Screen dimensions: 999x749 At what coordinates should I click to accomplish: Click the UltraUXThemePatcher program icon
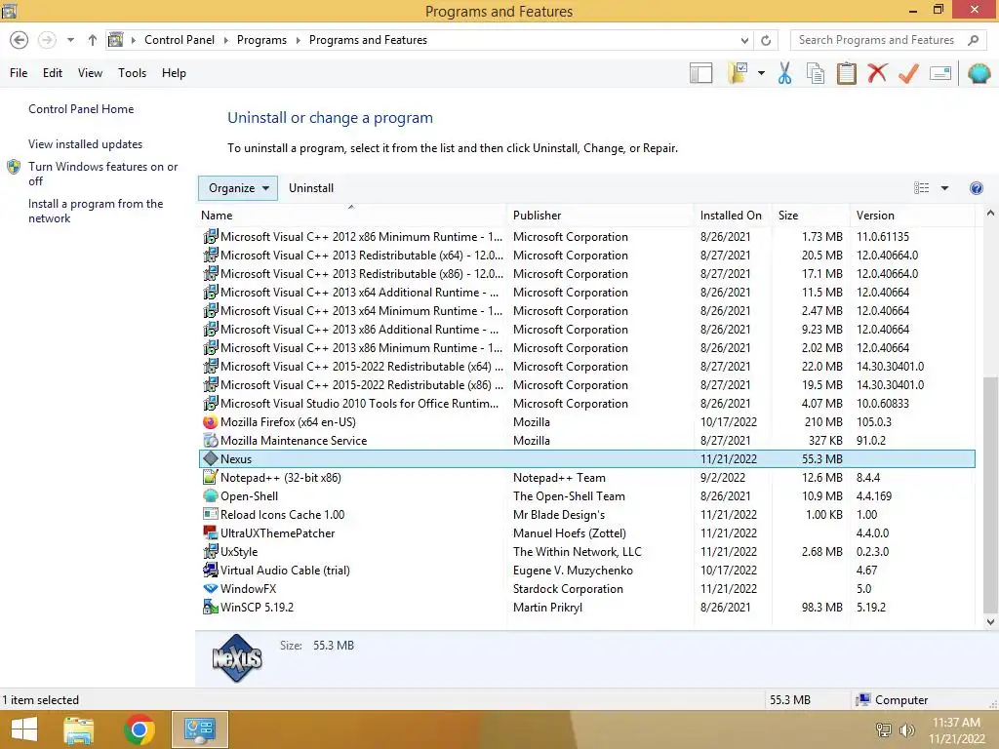[211, 532]
